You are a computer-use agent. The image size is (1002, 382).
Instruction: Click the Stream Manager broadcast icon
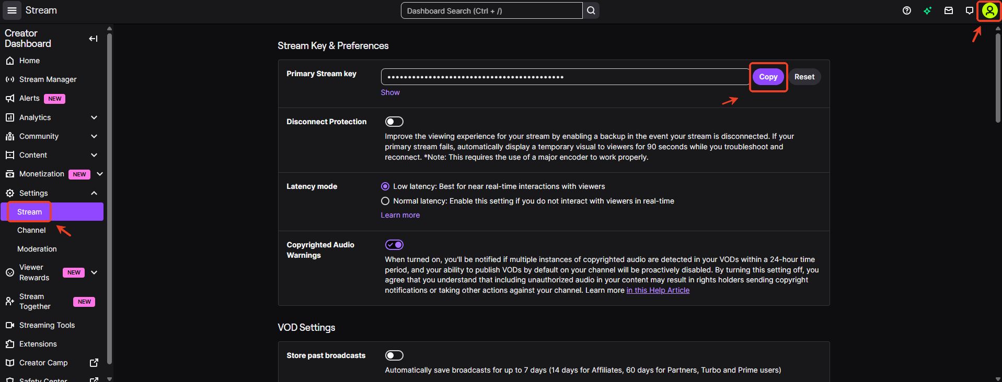click(9, 79)
